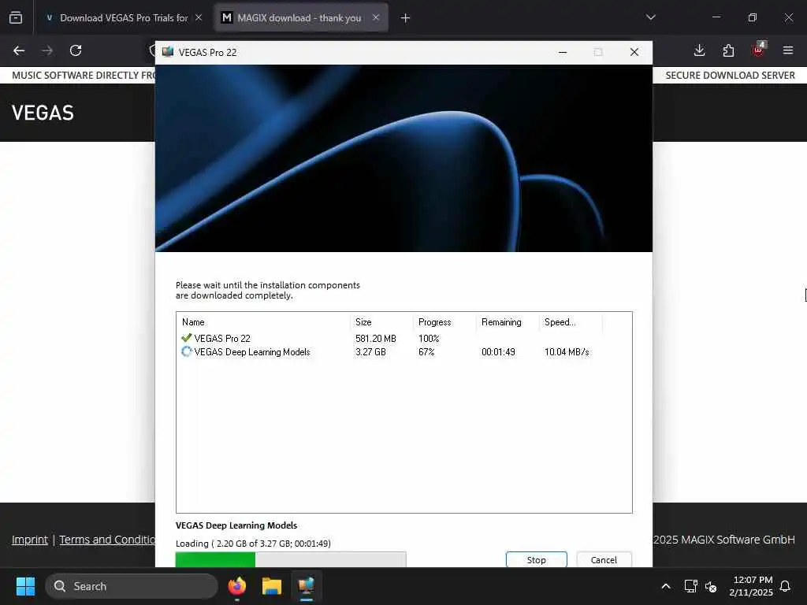Click the Progress column header
This screenshot has height=605, width=807.
(x=444, y=322)
